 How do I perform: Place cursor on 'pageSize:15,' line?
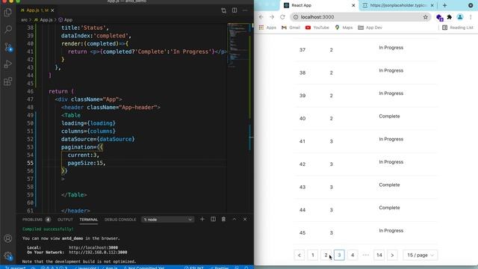pyautogui.click(x=87, y=163)
